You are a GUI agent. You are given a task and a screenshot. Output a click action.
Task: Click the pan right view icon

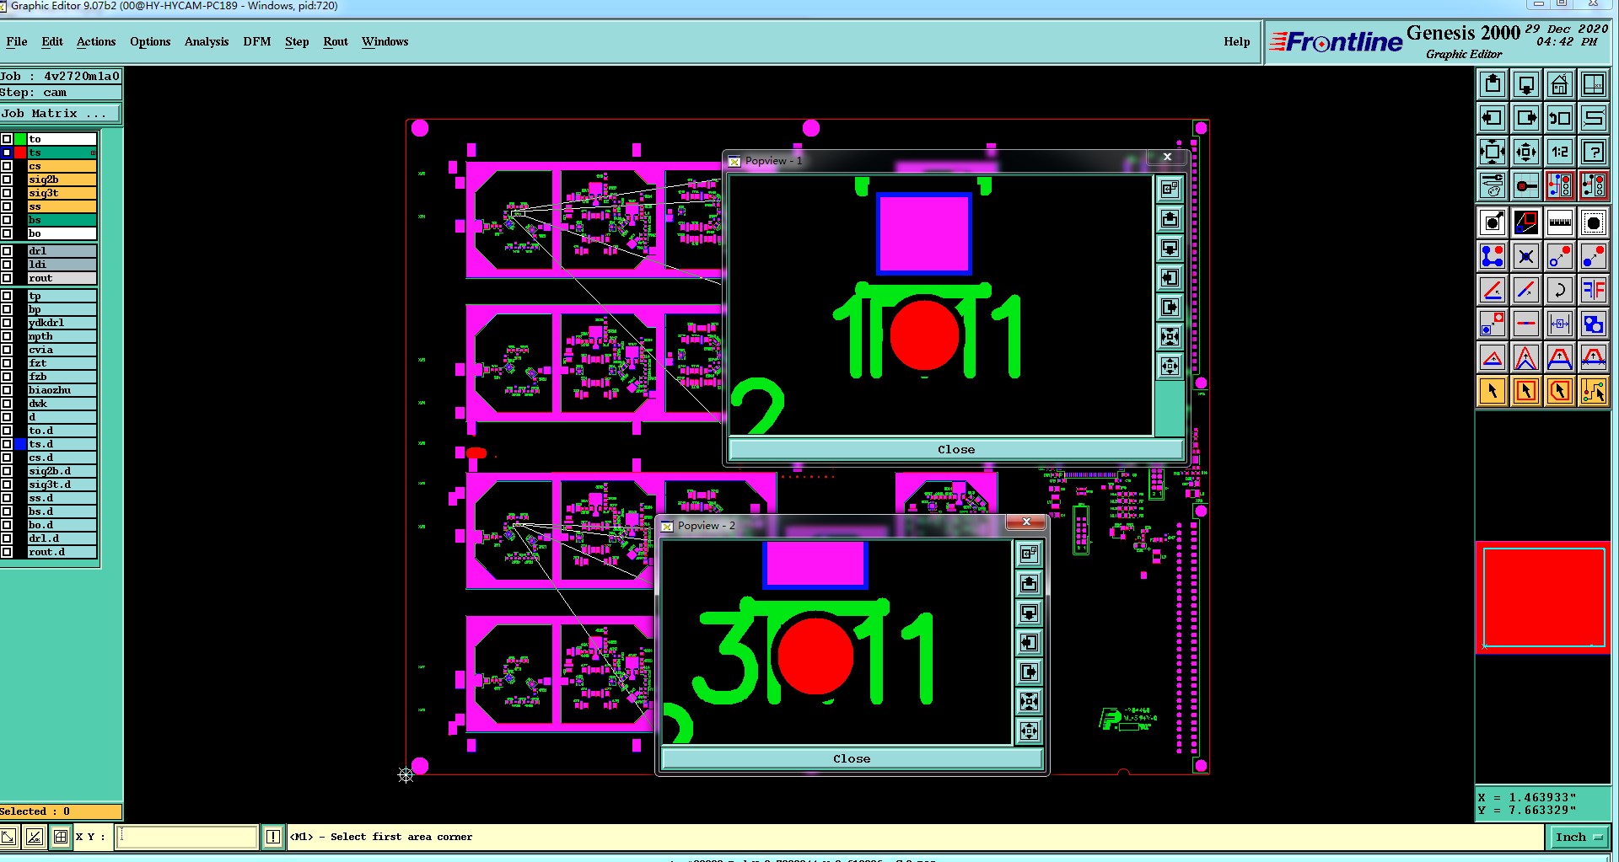coord(1526,118)
